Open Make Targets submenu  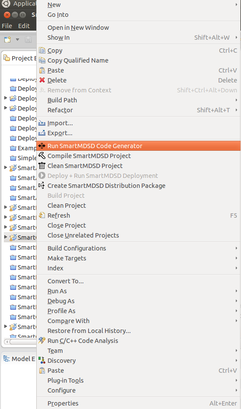click(138, 258)
